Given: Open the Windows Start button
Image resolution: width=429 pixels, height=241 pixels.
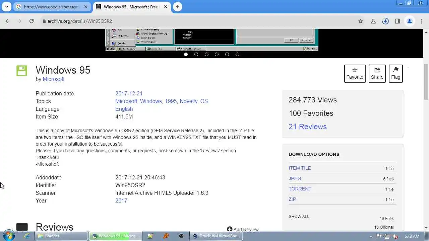Looking at the screenshot, I should point(9,236).
